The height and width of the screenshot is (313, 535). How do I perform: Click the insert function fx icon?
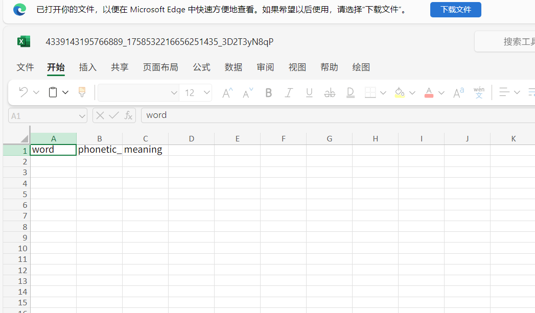[x=128, y=115]
